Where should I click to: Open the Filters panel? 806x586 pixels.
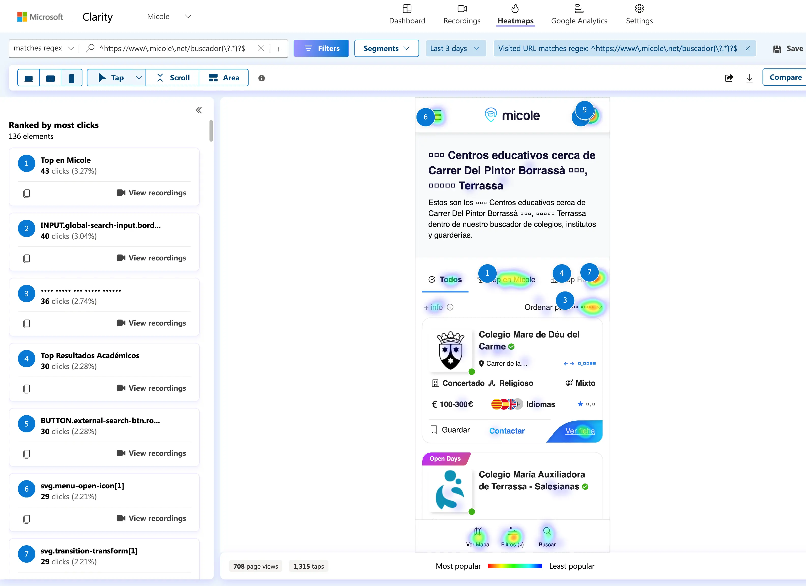(321, 48)
